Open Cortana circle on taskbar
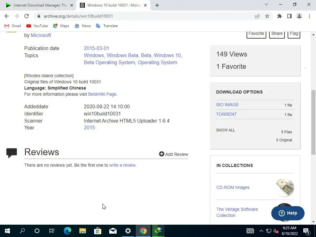The height and width of the screenshot is (237, 316). click(37, 231)
